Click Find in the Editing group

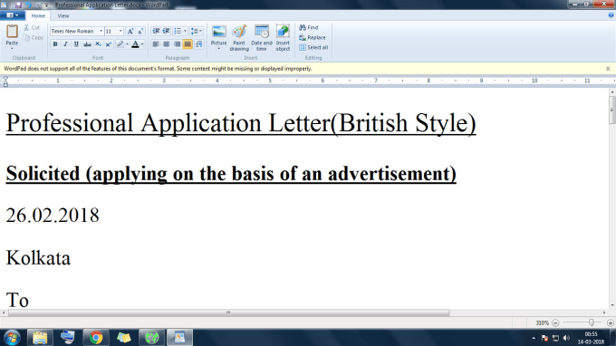tap(309, 27)
